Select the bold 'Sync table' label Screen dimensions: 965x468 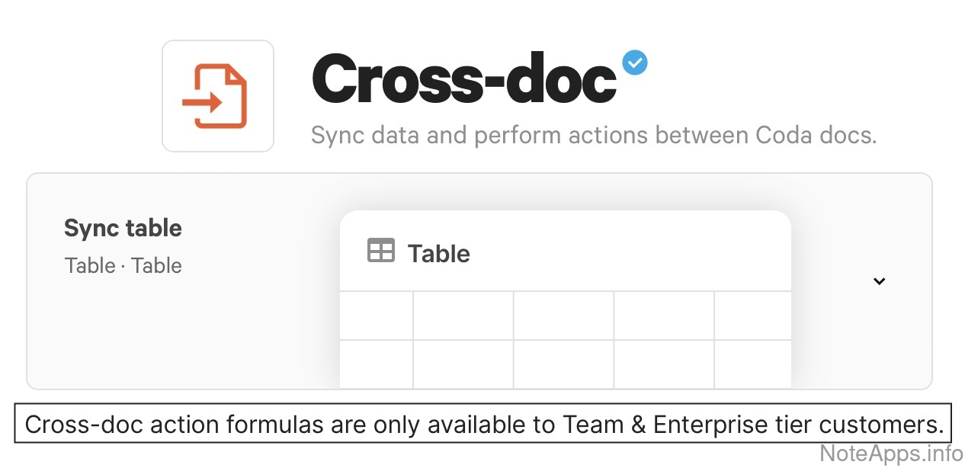pos(123,228)
